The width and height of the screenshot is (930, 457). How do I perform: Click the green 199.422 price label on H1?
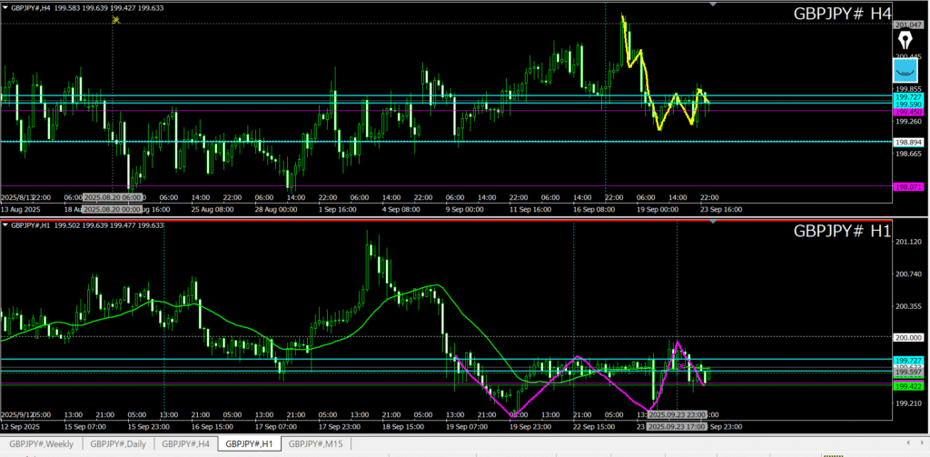tap(909, 386)
